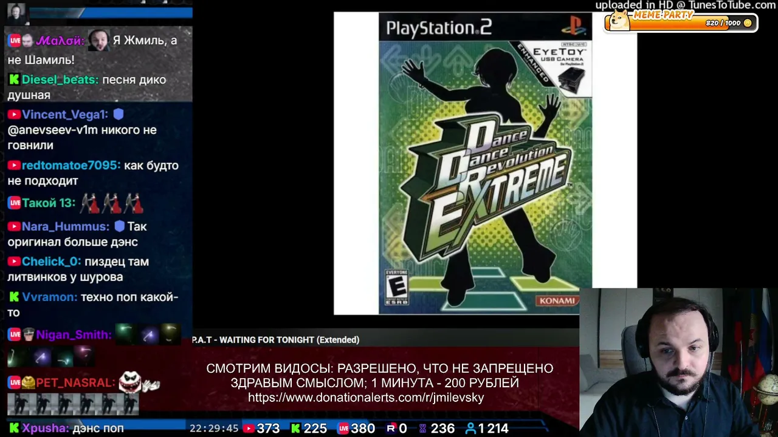Click the coin icon after 820 / 1000
The width and height of the screenshot is (778, 437).
(x=748, y=23)
